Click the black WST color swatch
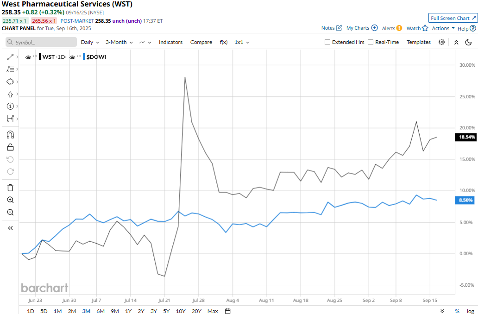Viewport: 478px width, 314px height. (40, 57)
